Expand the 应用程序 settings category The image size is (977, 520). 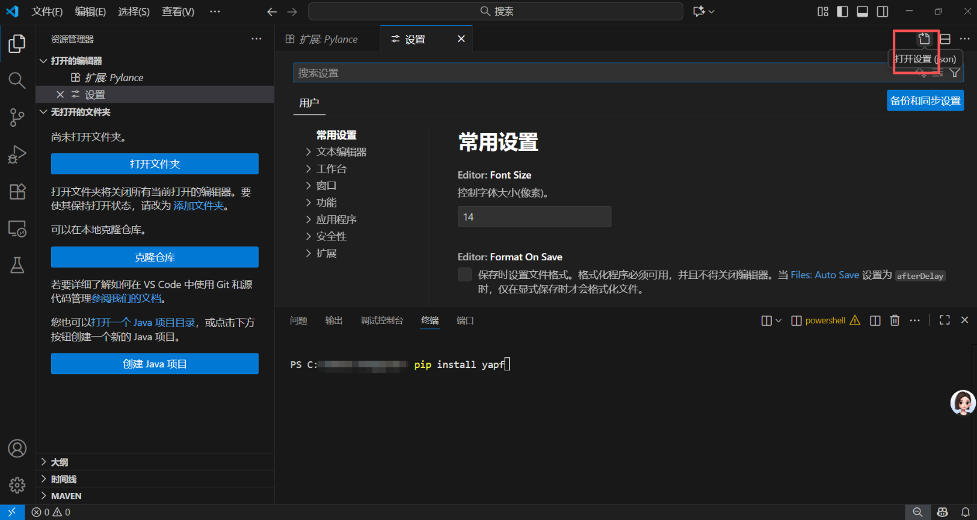[x=336, y=219]
